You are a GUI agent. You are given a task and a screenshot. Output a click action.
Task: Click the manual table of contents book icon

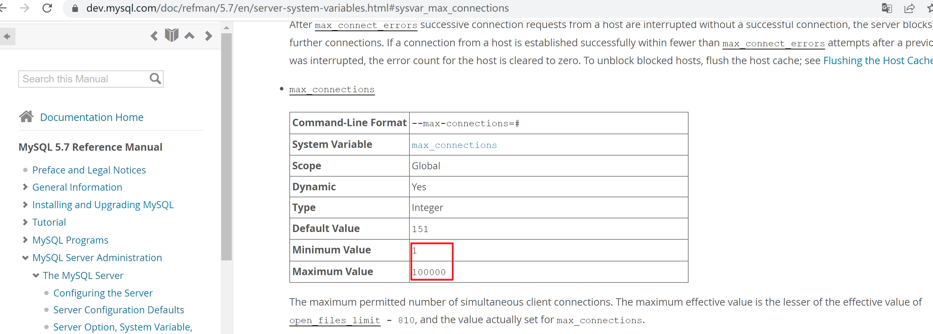pos(172,35)
